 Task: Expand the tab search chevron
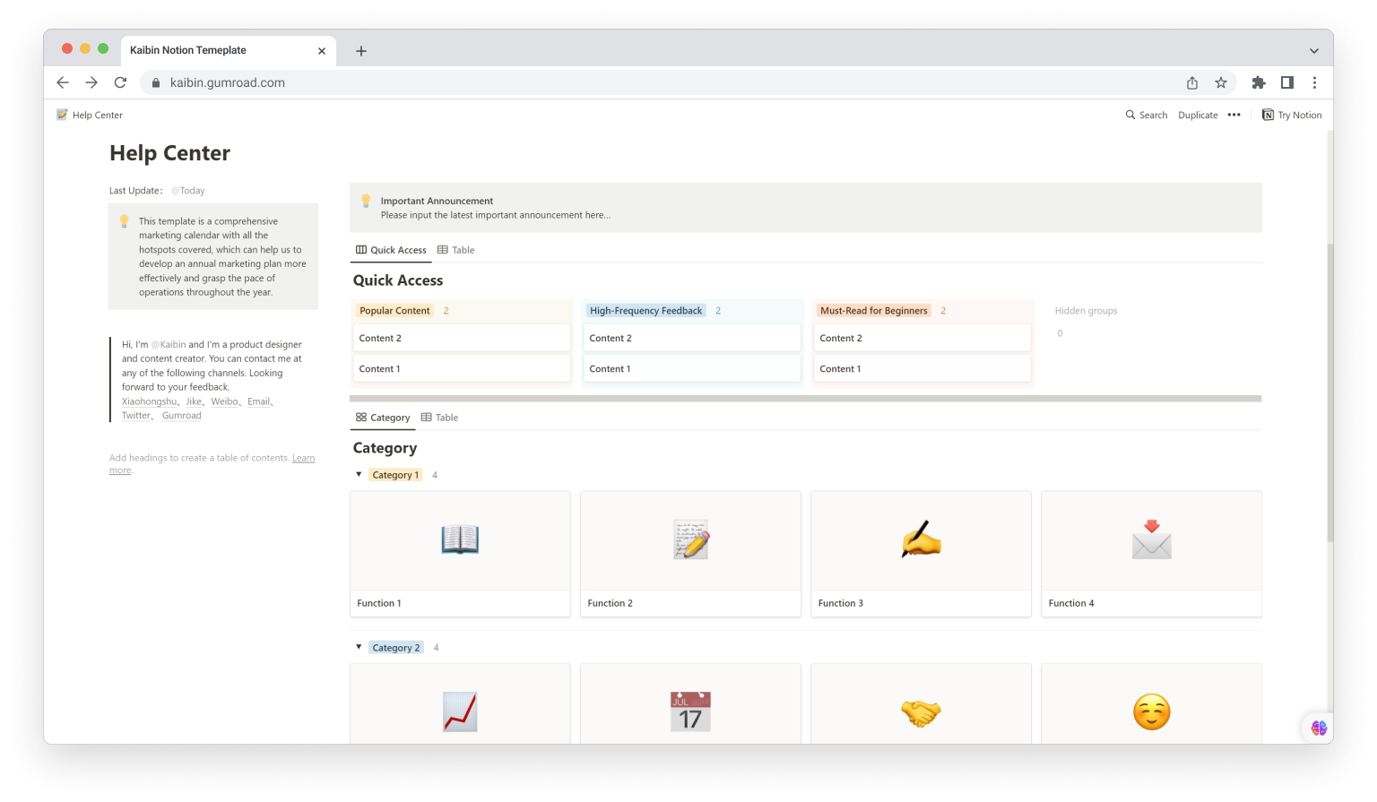tap(1314, 51)
